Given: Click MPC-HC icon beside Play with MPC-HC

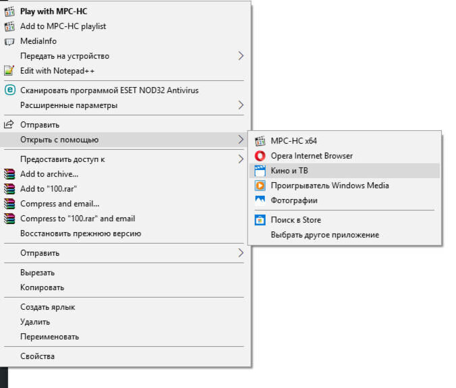Looking at the screenshot, I should [x=9, y=11].
